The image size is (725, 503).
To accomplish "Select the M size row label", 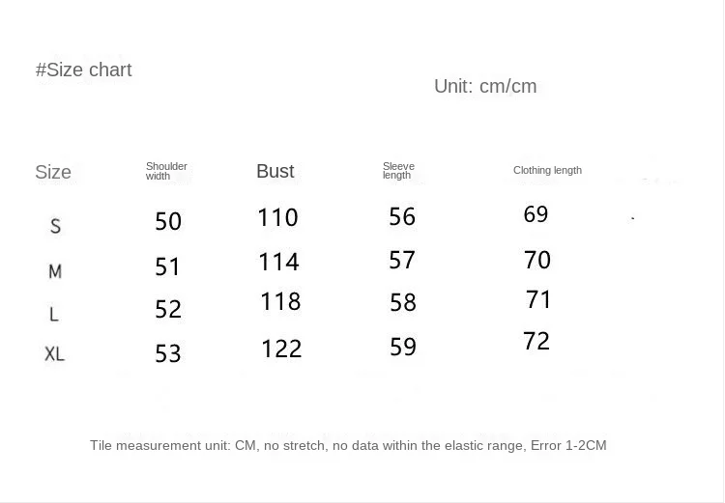I will (55, 271).
